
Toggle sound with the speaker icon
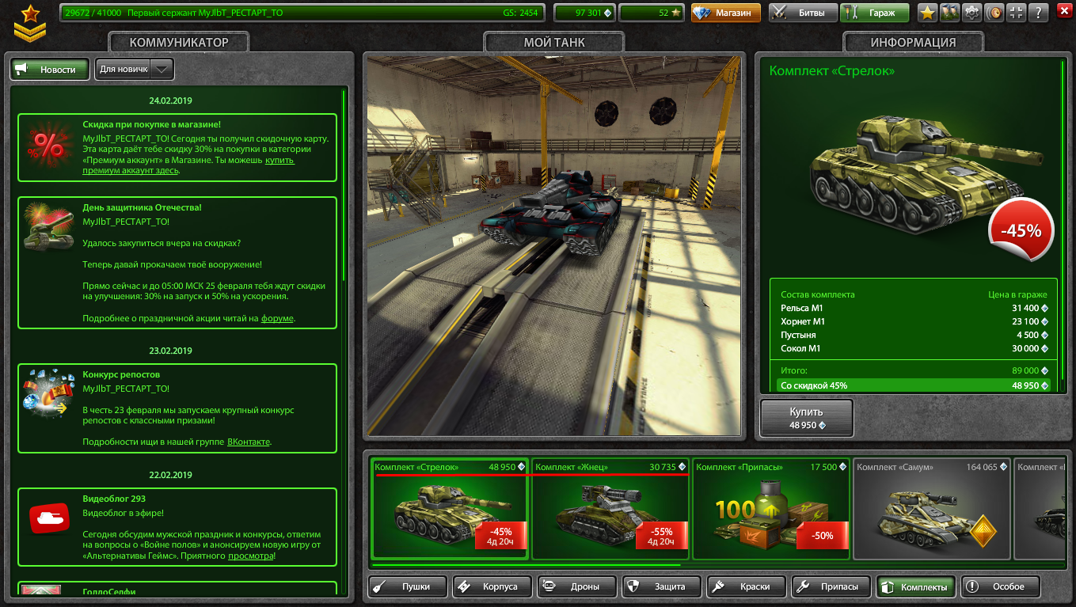(994, 13)
